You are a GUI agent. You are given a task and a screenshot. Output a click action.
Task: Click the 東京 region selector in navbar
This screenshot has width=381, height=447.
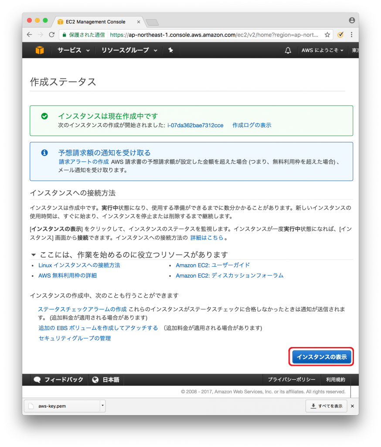355,51
